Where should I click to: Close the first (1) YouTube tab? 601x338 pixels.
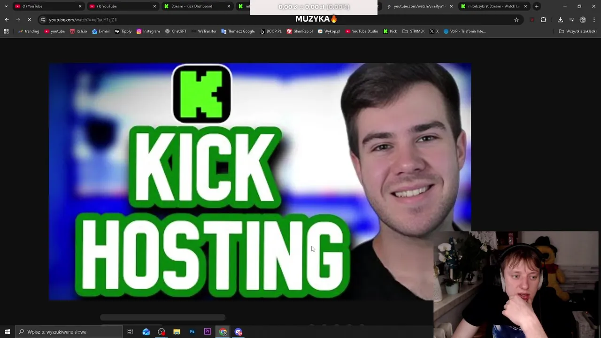80,6
